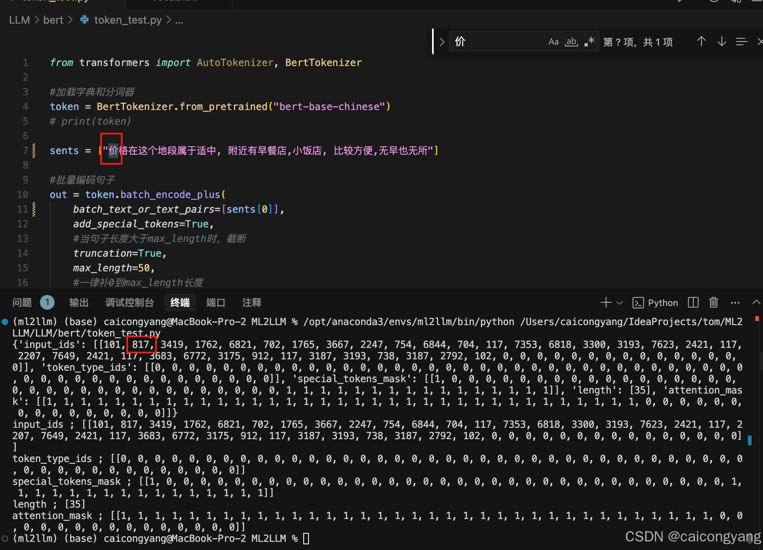The image size is (763, 550).
Task: Go to previous match arrow
Action: pyautogui.click(x=701, y=42)
